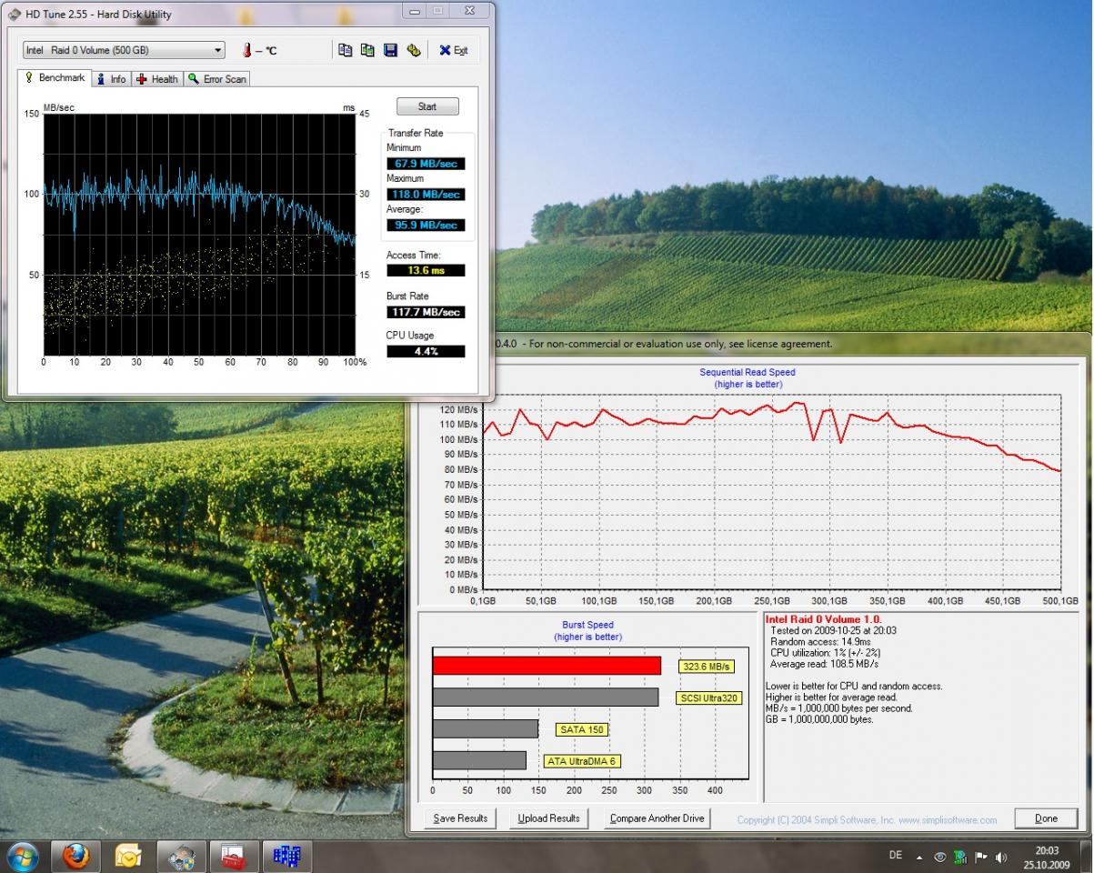This screenshot has height=873, width=1094.
Task: Click the SCSI Ultra320 bar label
Action: (709, 698)
